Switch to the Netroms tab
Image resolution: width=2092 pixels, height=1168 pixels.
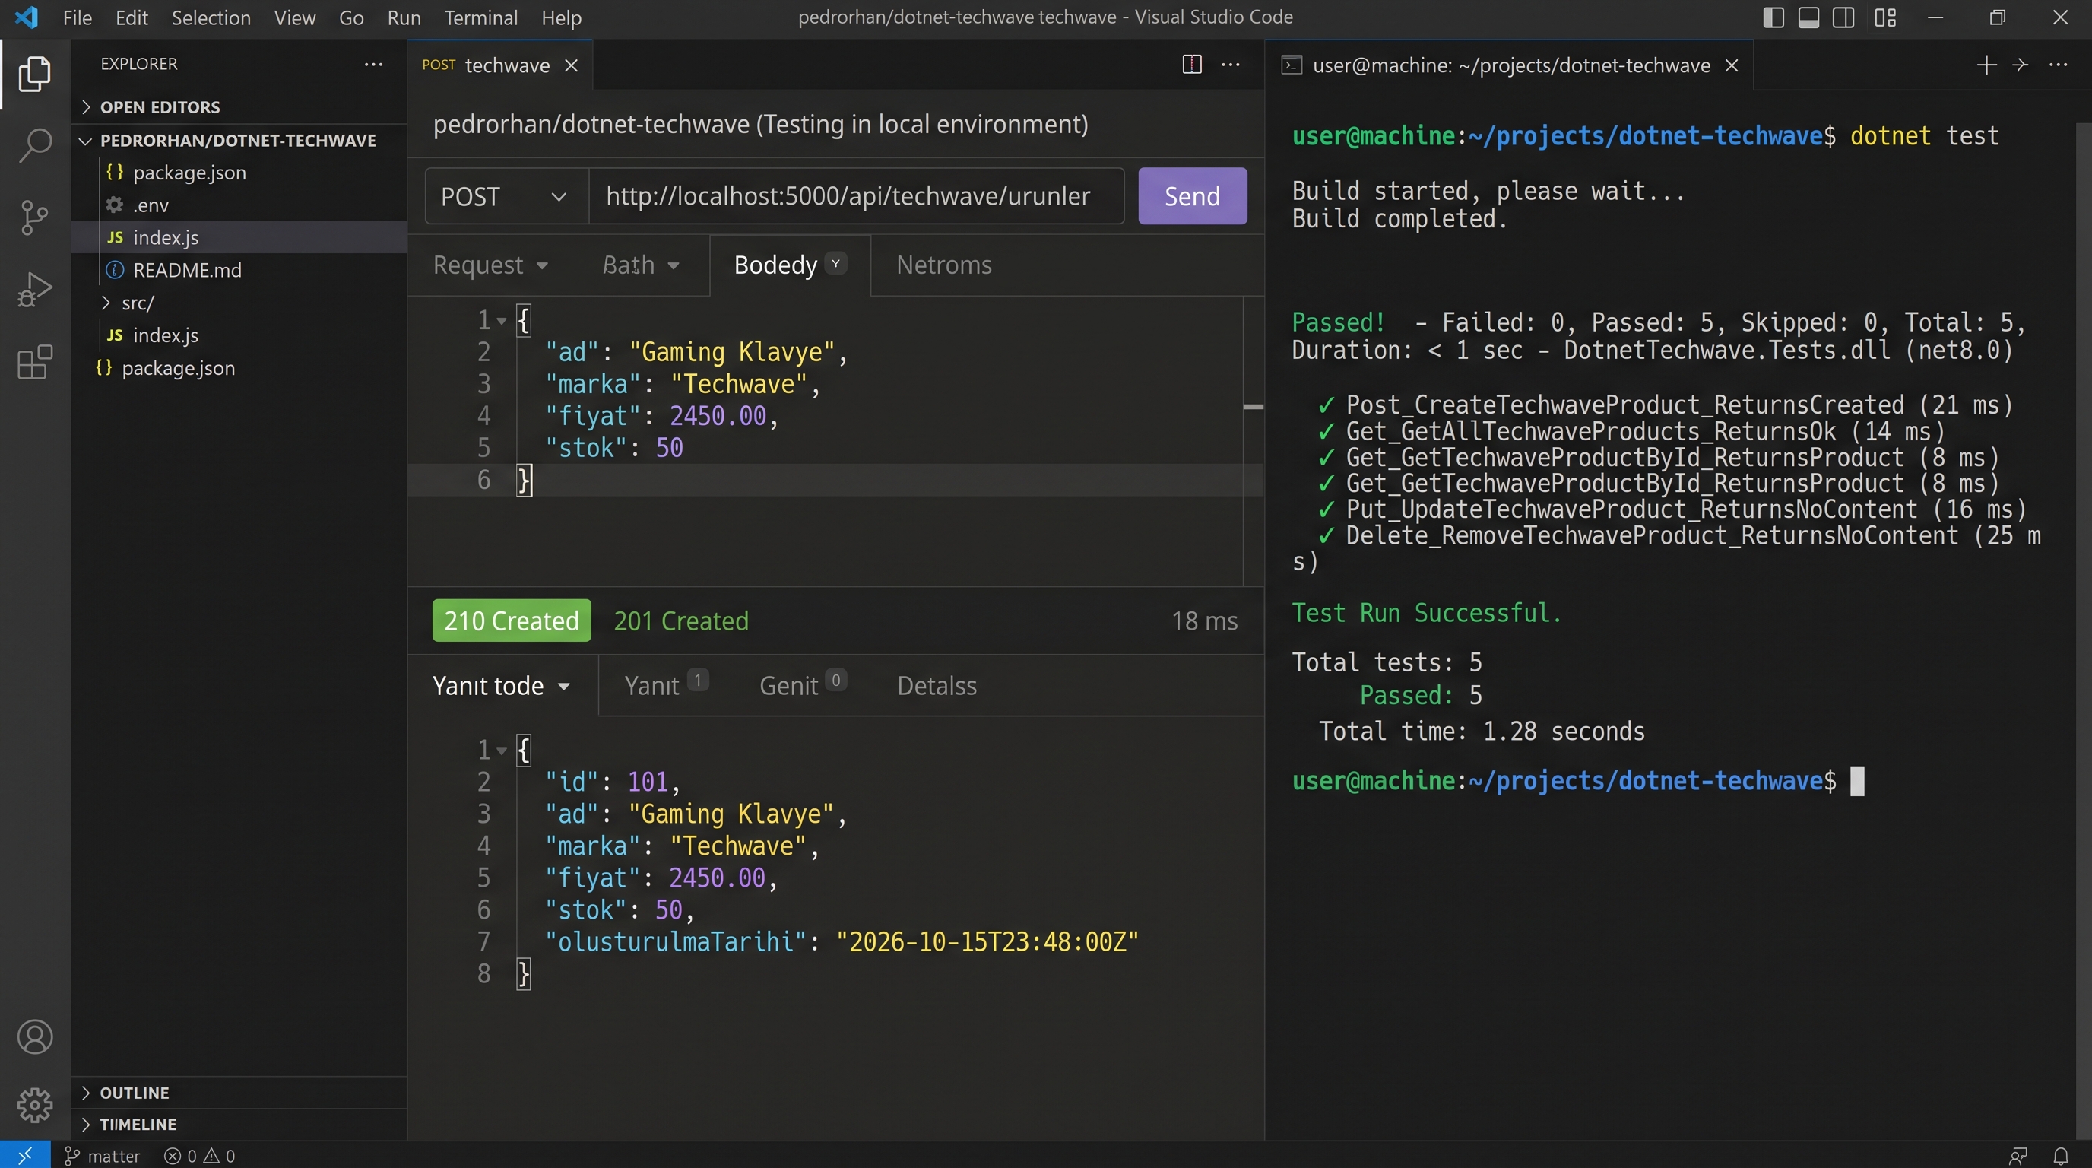point(943,265)
